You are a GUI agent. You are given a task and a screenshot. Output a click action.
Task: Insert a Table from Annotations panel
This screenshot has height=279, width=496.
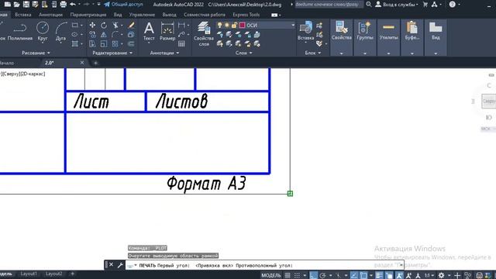coord(181,44)
